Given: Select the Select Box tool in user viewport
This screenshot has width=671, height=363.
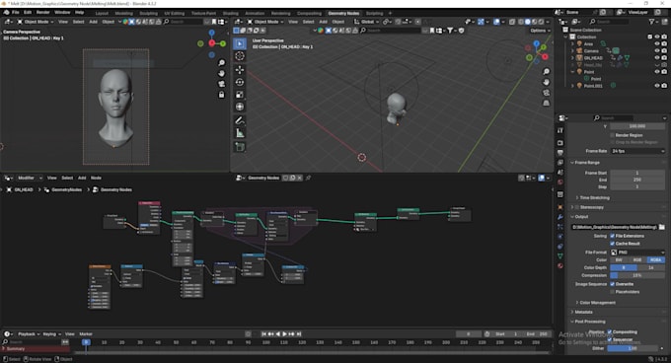Looking at the screenshot, I should coord(240,43).
